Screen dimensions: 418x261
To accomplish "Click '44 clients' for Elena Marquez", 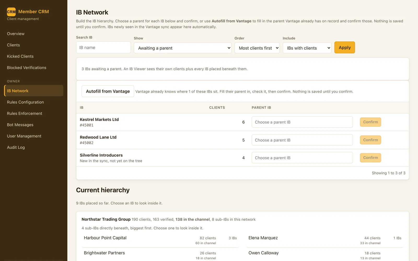I will coord(373,238).
